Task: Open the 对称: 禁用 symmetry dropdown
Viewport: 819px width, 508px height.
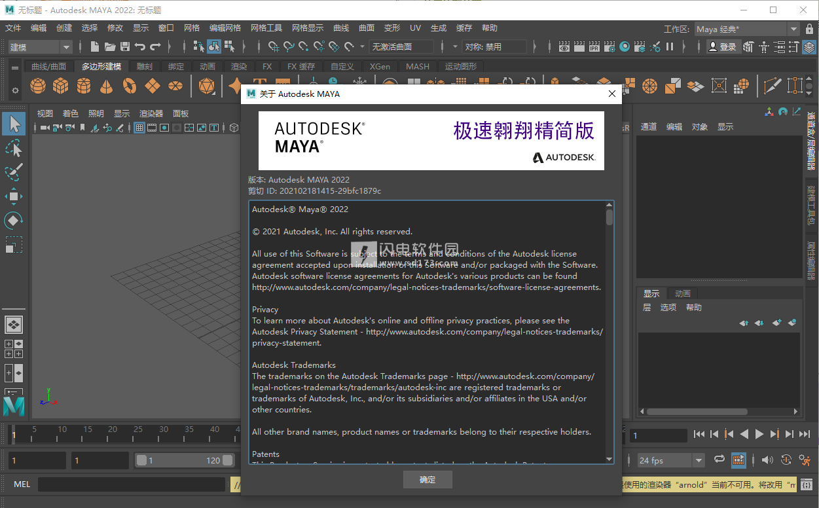Action: [x=494, y=46]
